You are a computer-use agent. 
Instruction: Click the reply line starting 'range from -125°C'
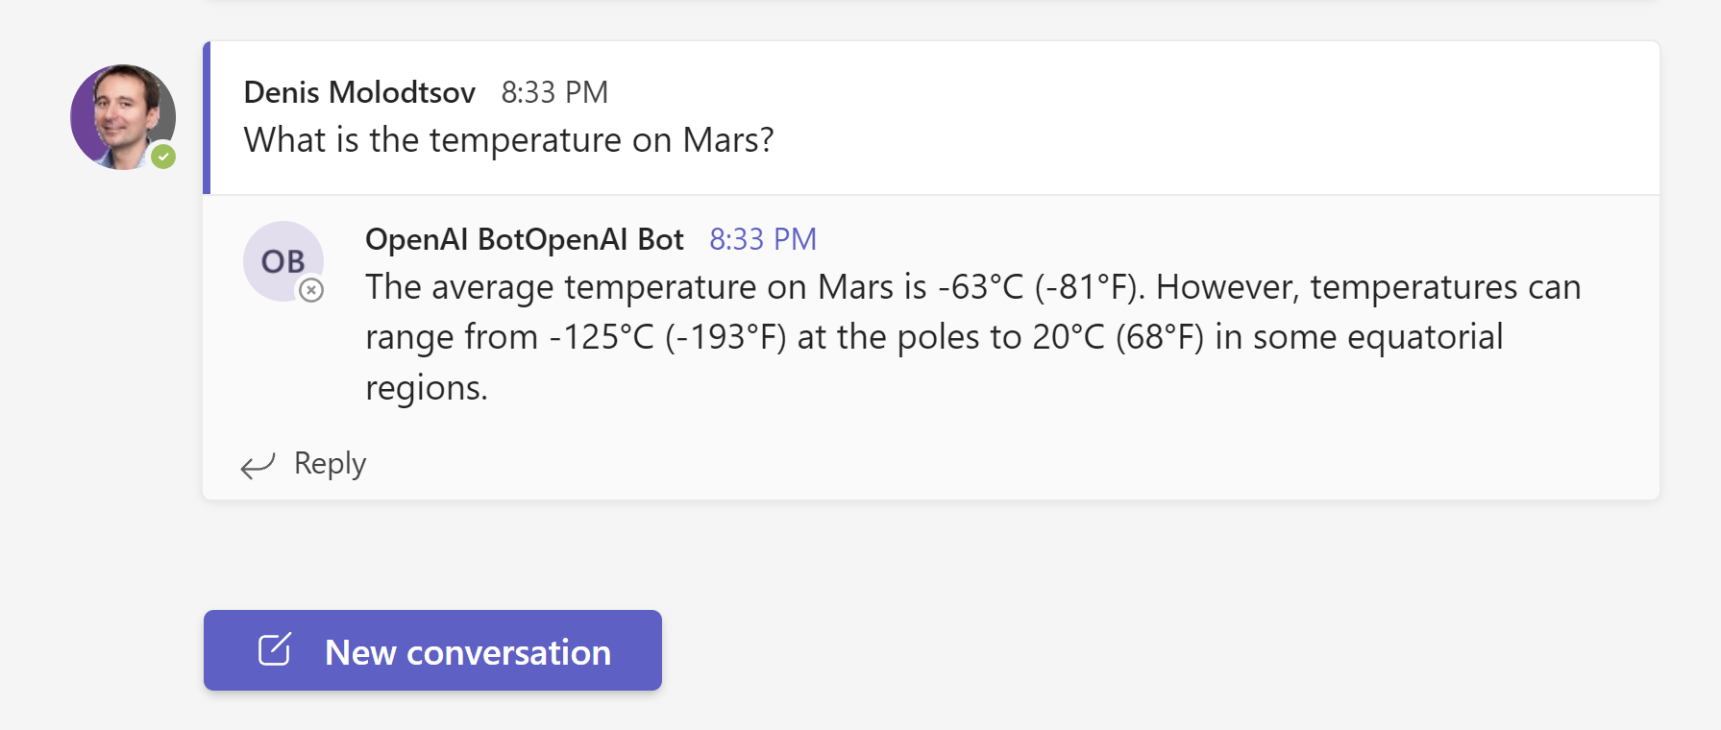933,337
